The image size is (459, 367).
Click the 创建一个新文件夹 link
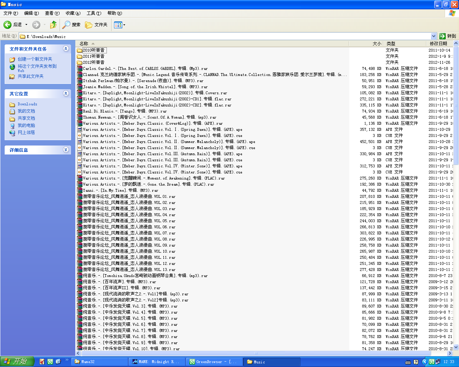35,59
